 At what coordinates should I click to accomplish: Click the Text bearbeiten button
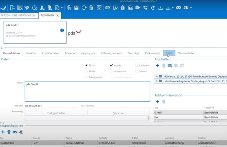(56, 113)
